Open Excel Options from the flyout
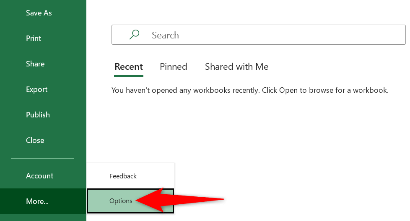 pyautogui.click(x=121, y=201)
